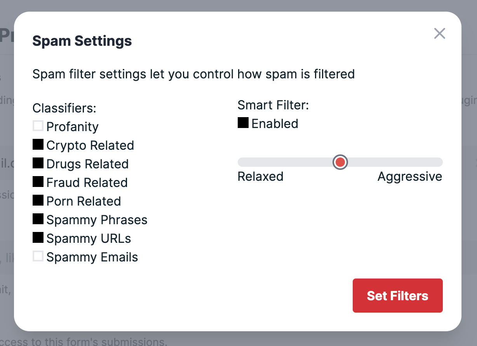Close the Spam Settings dialog
This screenshot has height=346, width=477.
coord(439,34)
